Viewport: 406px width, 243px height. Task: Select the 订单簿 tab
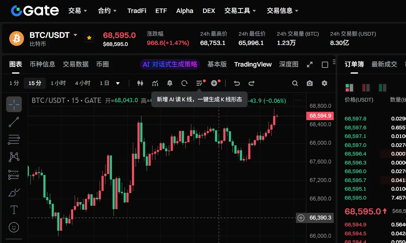coord(354,64)
